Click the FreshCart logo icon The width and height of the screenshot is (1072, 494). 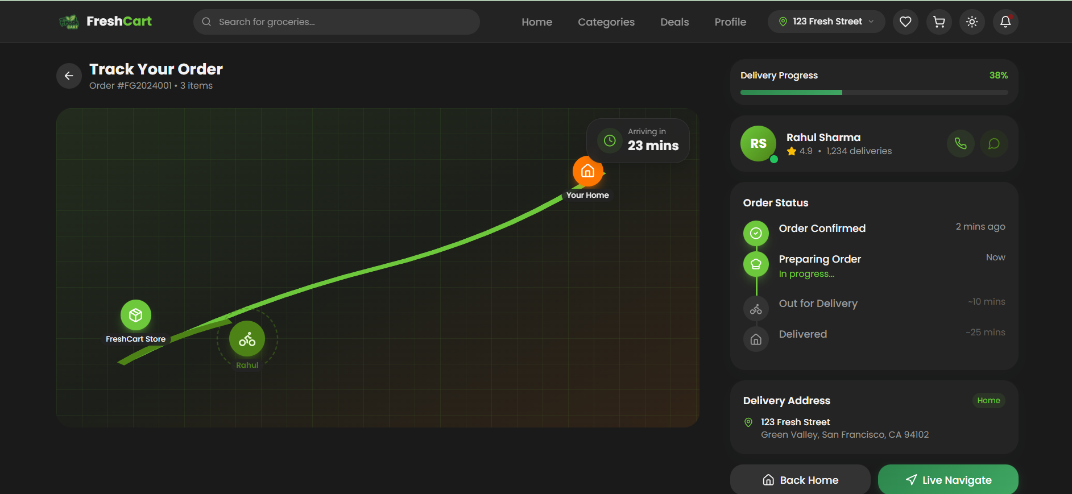tap(69, 22)
